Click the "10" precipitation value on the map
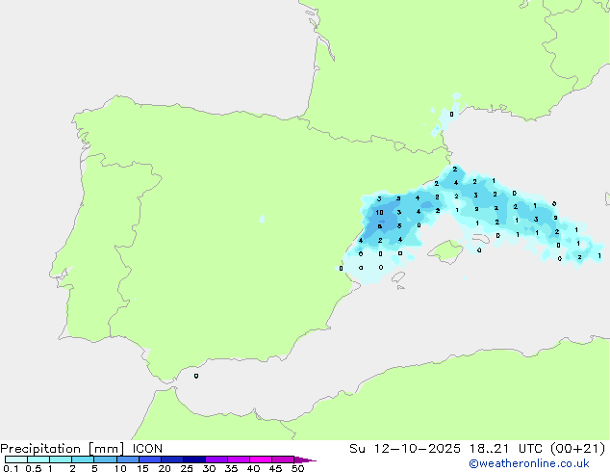This screenshot has width=610, height=472. tap(380, 212)
